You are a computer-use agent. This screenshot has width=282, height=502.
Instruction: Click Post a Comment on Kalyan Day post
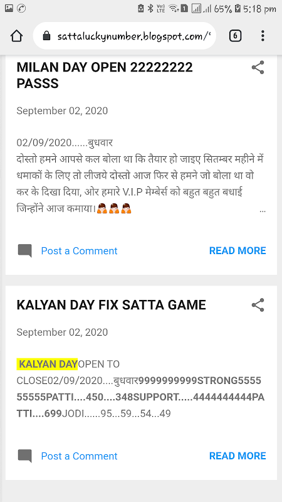click(79, 456)
